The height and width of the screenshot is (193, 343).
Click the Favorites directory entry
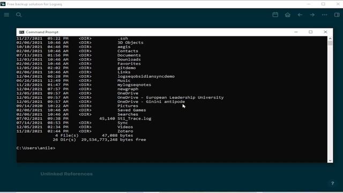tap(129, 64)
